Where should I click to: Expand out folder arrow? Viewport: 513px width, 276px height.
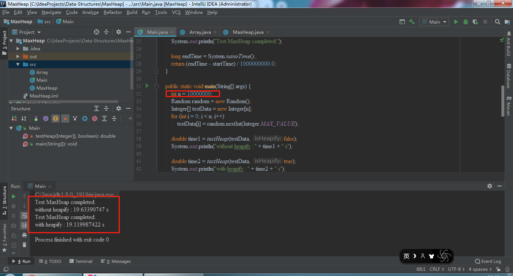point(18,57)
